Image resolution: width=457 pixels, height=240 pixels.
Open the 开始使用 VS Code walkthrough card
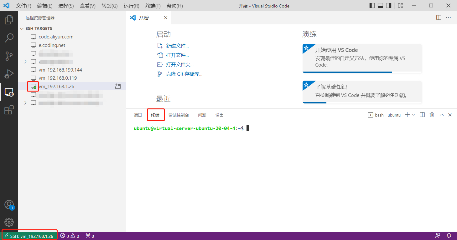click(362, 58)
